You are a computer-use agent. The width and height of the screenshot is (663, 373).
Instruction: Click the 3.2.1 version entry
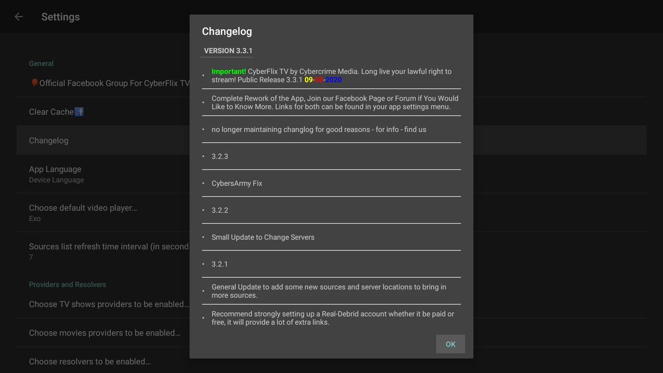pos(331,264)
